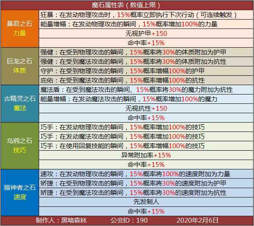Select the 先发制人 row
This screenshot has width=254, height=226.
click(x=146, y=202)
